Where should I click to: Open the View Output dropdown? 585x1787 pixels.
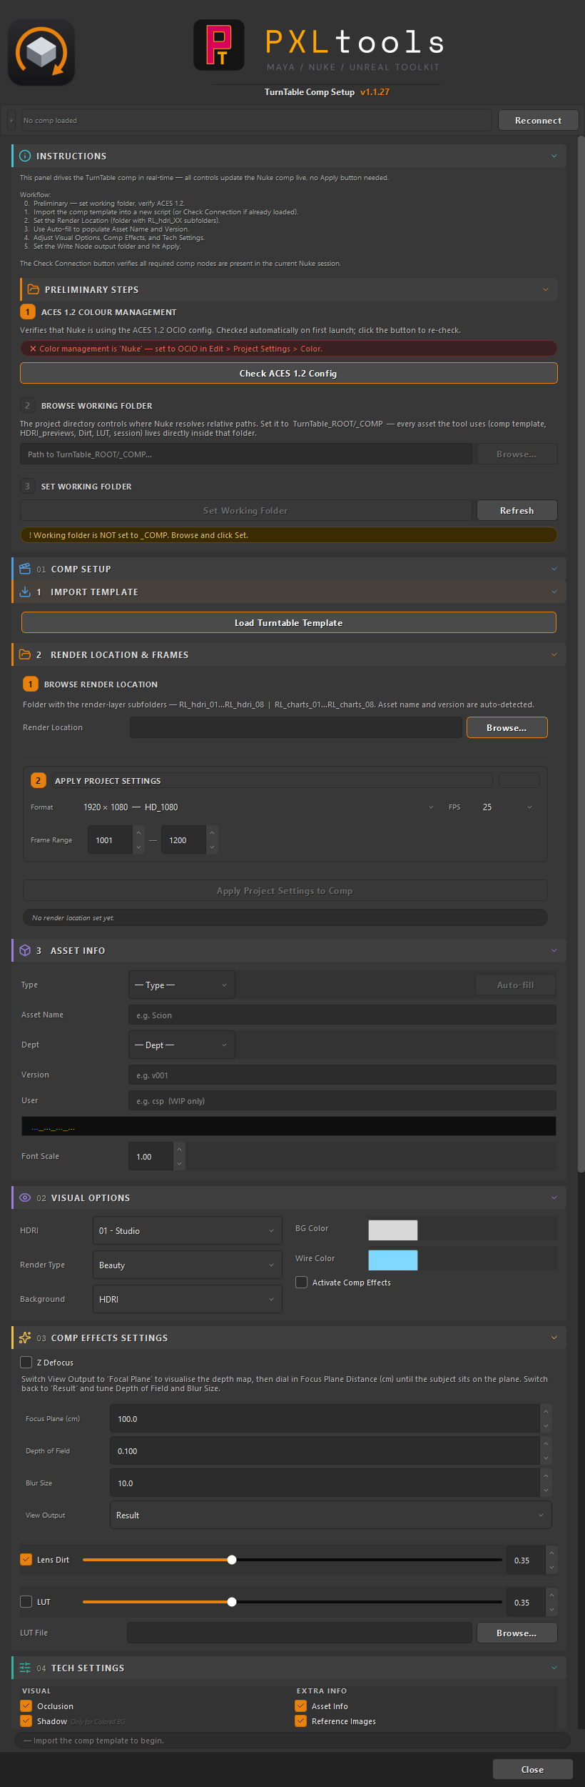pyautogui.click(x=331, y=1515)
